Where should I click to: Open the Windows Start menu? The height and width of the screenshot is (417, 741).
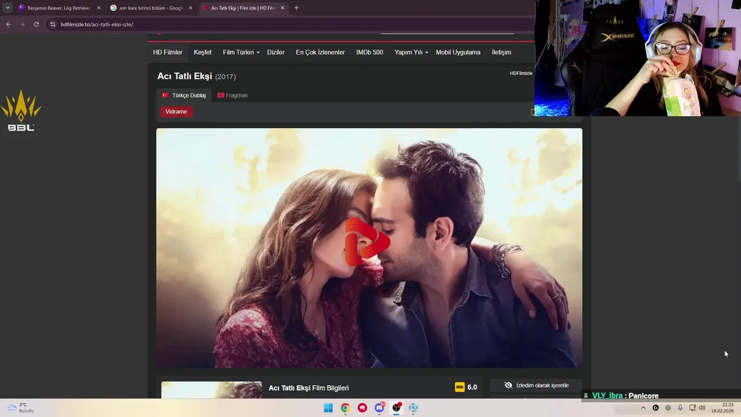(x=328, y=408)
